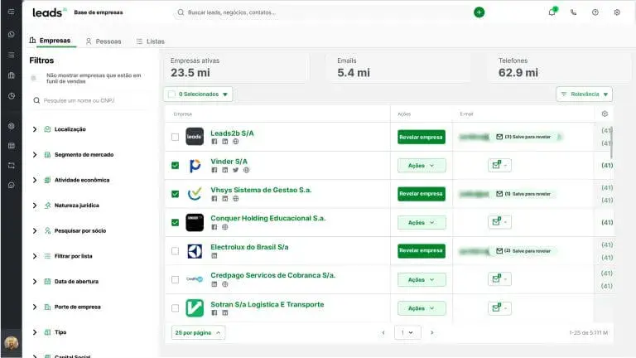This screenshot has height=358, width=636.
Task: Click Leads2b company logo thumbnail
Action: (x=195, y=137)
